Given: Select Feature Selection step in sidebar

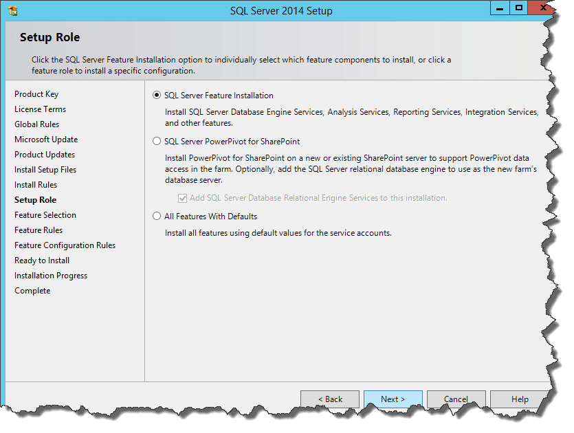Looking at the screenshot, I should tap(45, 215).
